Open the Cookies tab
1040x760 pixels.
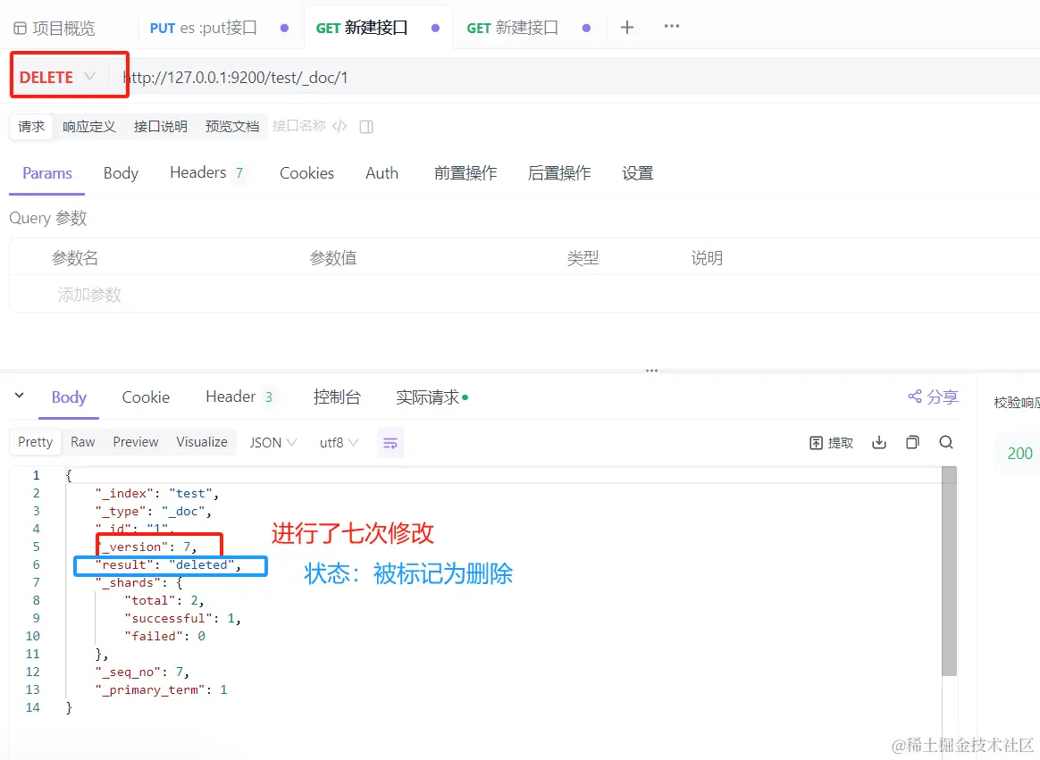[306, 173]
